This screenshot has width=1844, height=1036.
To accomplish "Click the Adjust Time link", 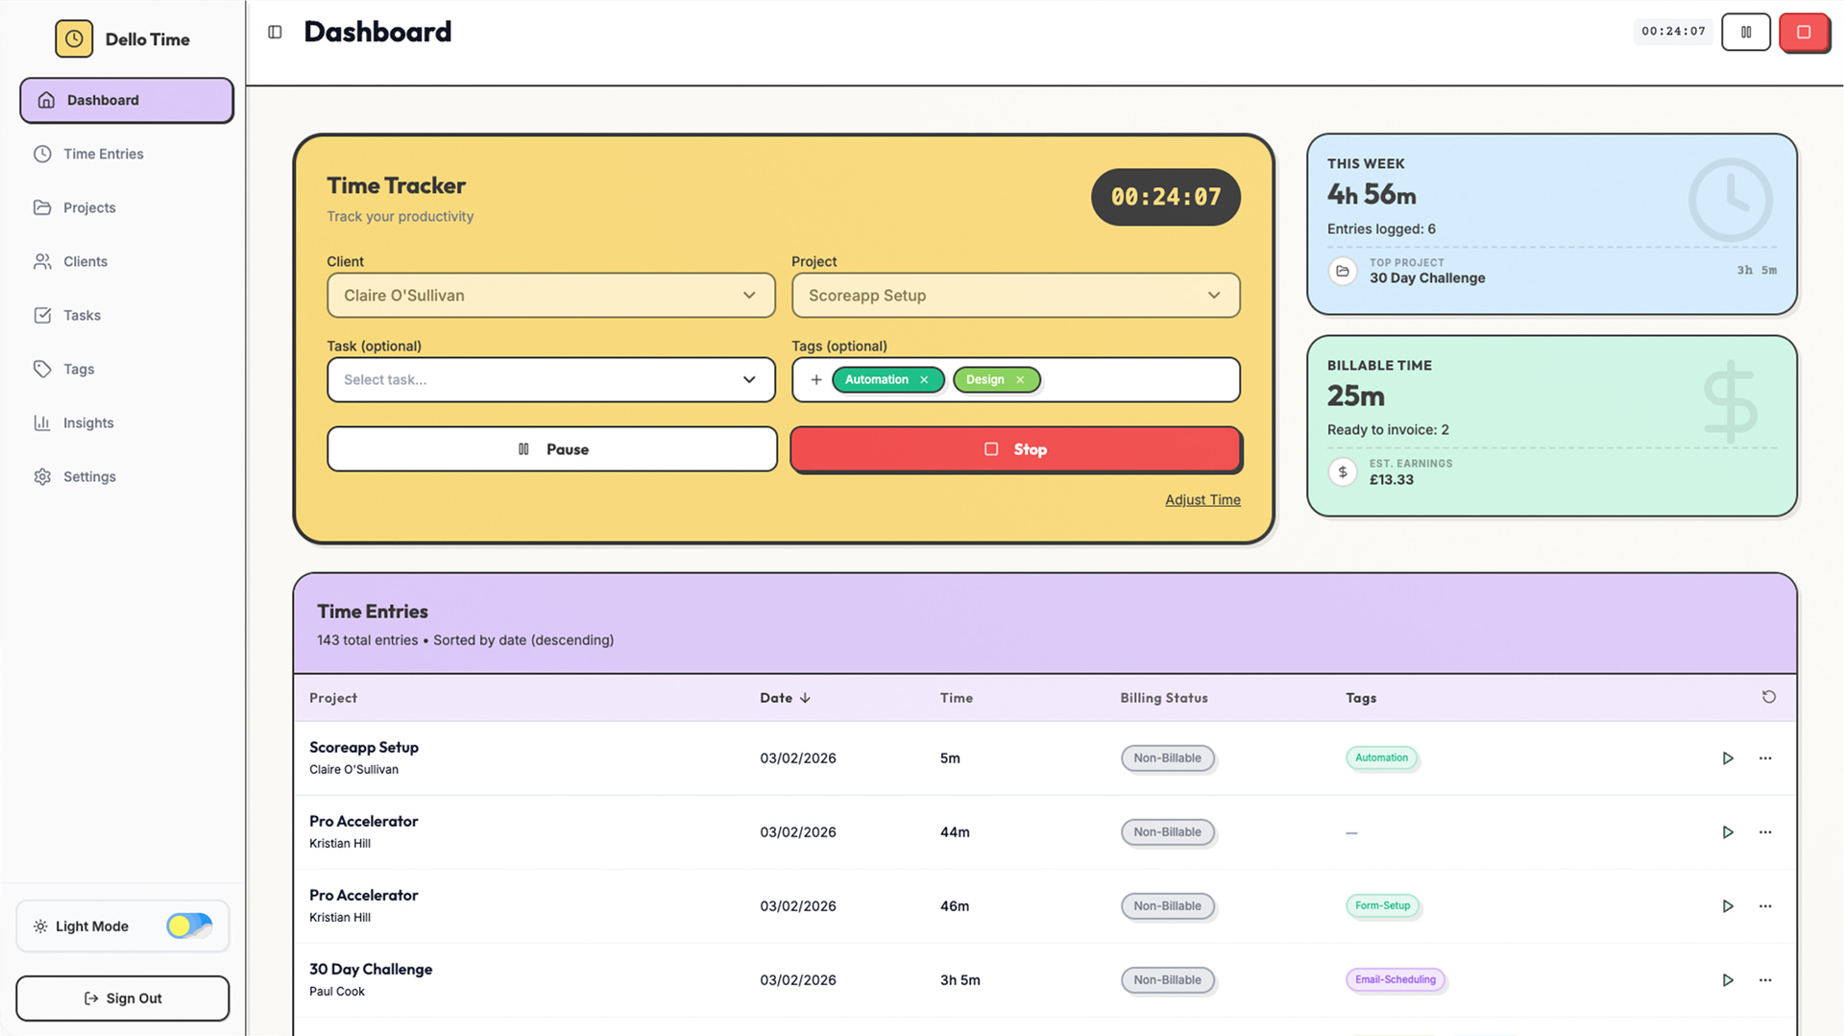I will (x=1202, y=500).
